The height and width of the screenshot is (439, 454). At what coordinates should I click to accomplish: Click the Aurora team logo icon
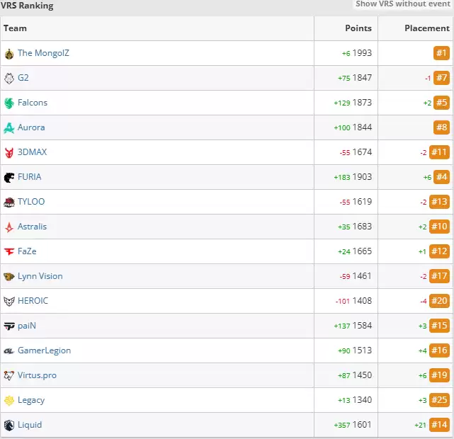8,128
